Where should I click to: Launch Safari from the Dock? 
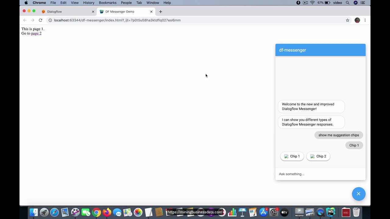(x=55, y=212)
